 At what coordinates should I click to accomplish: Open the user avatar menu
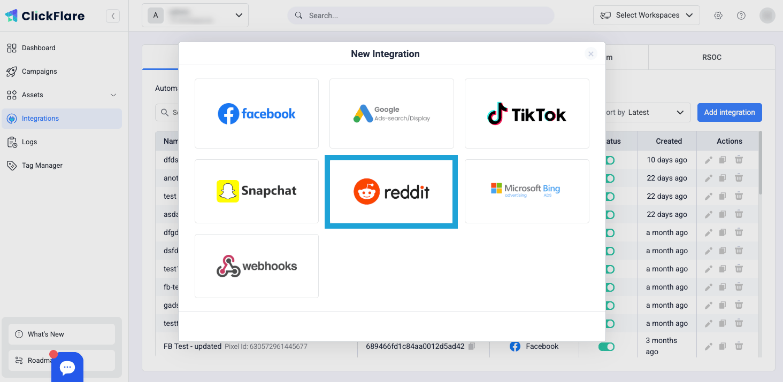pos(767,15)
